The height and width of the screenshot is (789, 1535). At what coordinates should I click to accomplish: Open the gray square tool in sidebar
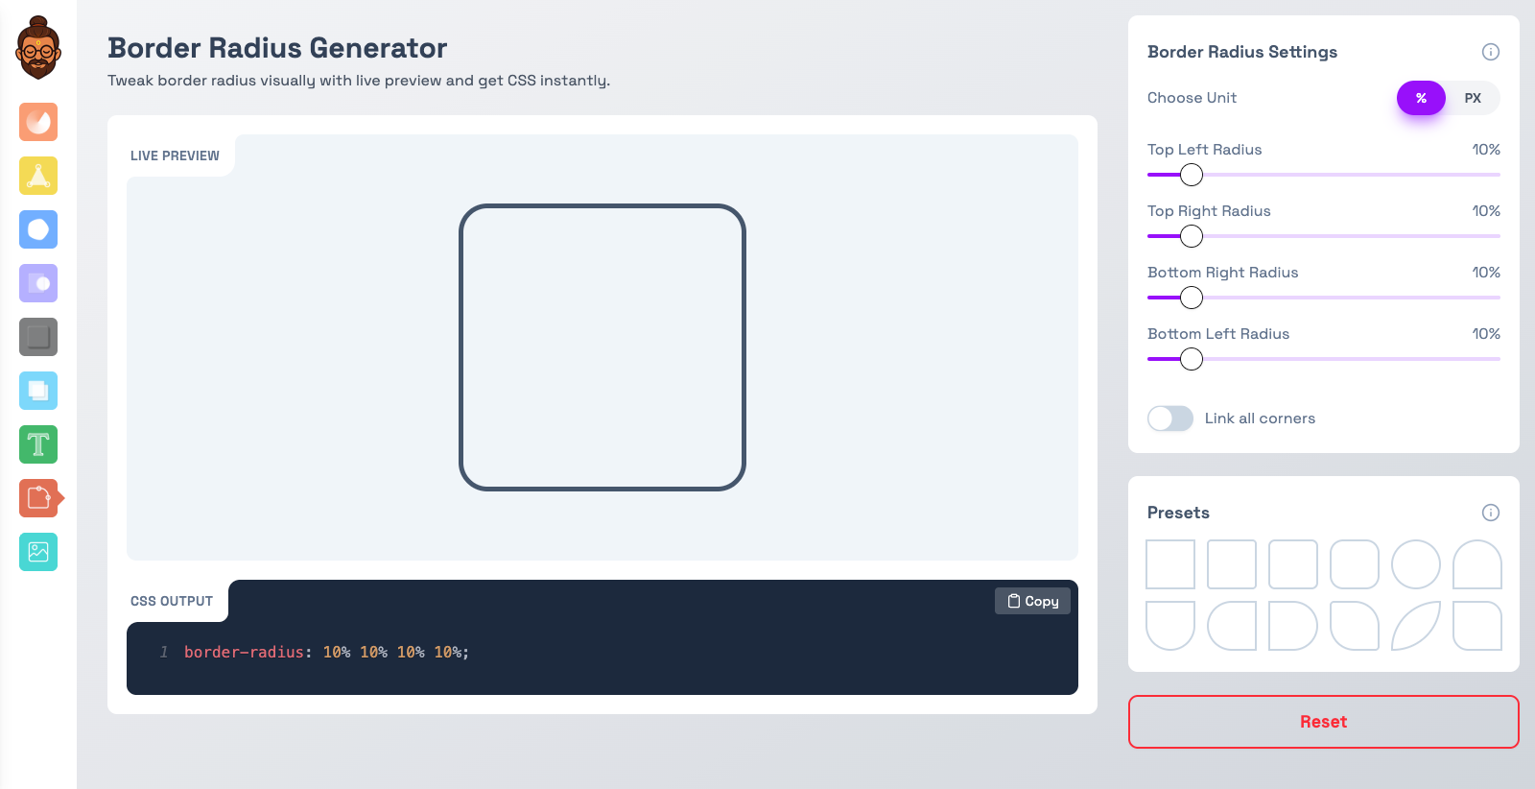[x=38, y=337]
